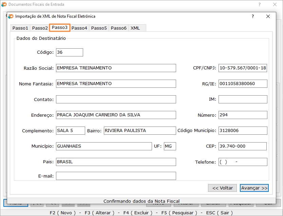Image resolution: width=283 pixels, height=216 pixels.
Task: Click the Endereço address field
Action: point(116,115)
